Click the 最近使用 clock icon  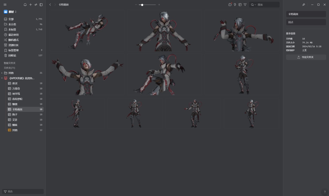6,35
